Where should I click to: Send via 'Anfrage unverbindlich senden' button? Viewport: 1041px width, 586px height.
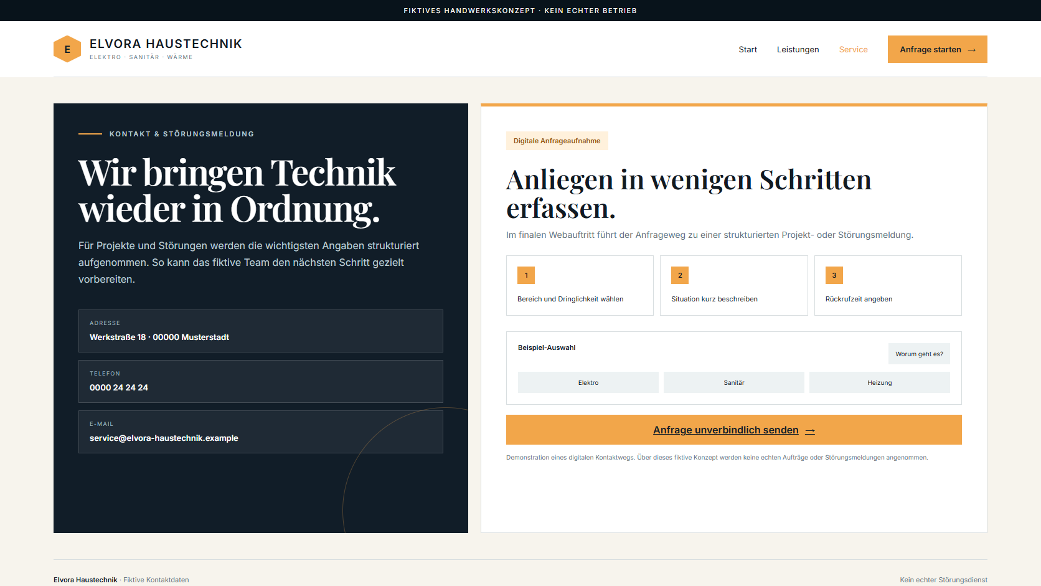coord(734,430)
